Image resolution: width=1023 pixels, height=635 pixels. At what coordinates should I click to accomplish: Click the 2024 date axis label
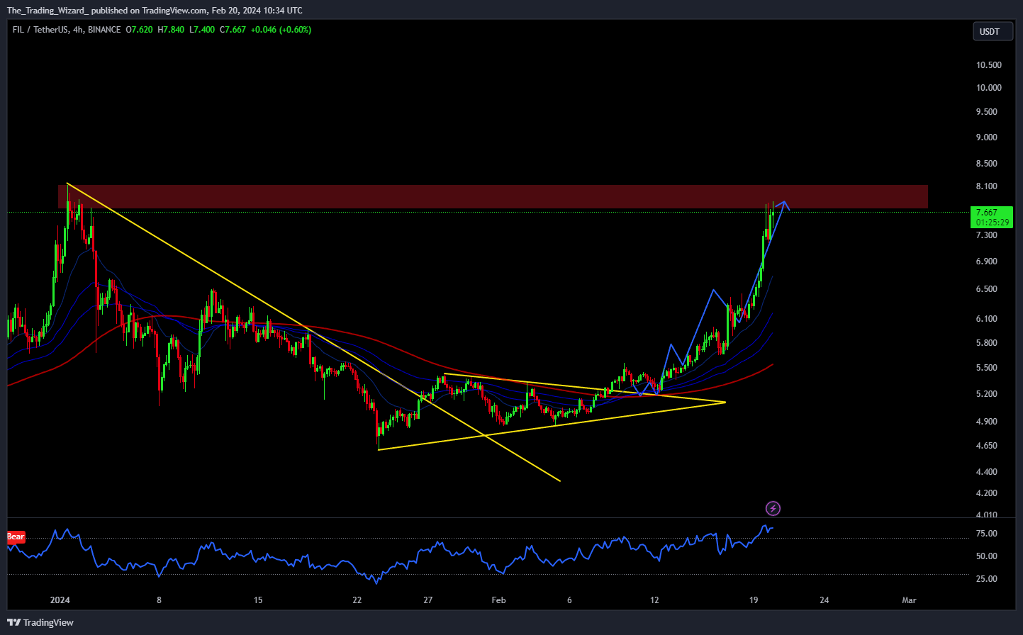tap(60, 600)
